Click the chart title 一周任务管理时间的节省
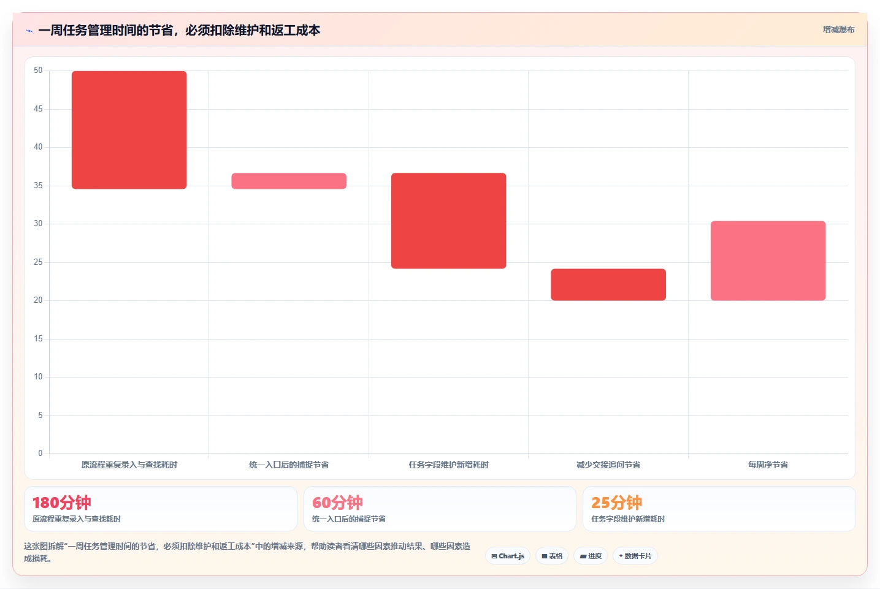The image size is (880, 589). (179, 31)
